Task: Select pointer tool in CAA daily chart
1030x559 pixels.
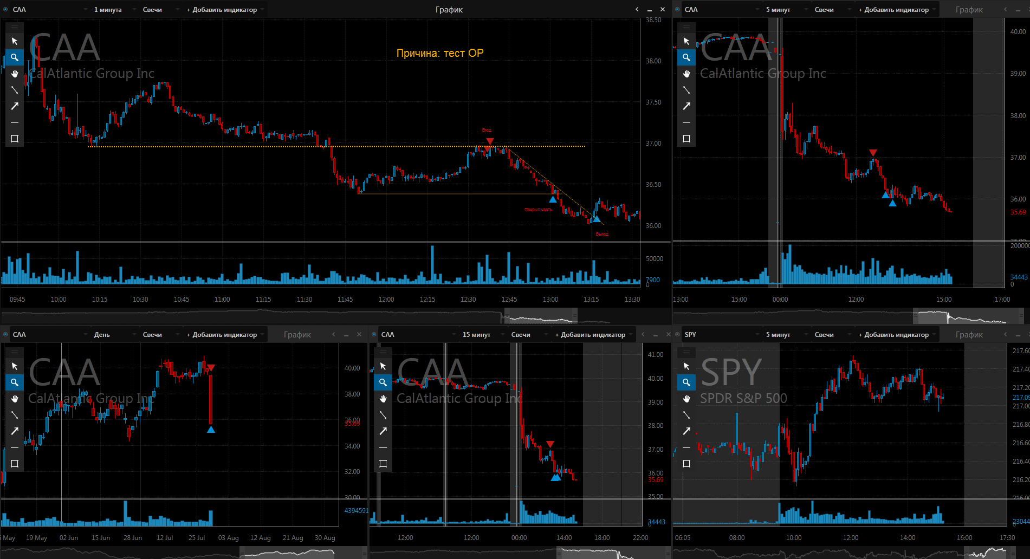Action: [x=15, y=366]
